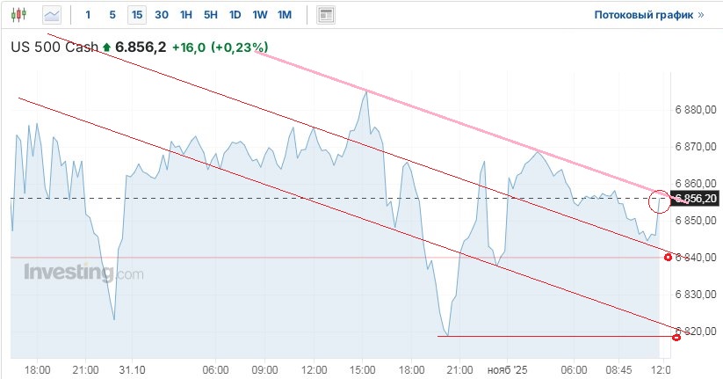Click the green up-arrow price indicator
Screen dimensions: 723x379
(x=107, y=47)
